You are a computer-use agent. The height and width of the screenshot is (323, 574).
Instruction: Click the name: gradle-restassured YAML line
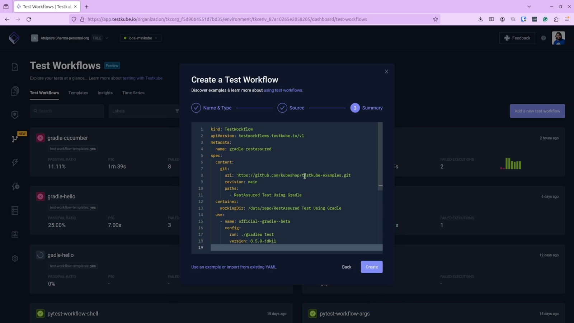point(243,149)
